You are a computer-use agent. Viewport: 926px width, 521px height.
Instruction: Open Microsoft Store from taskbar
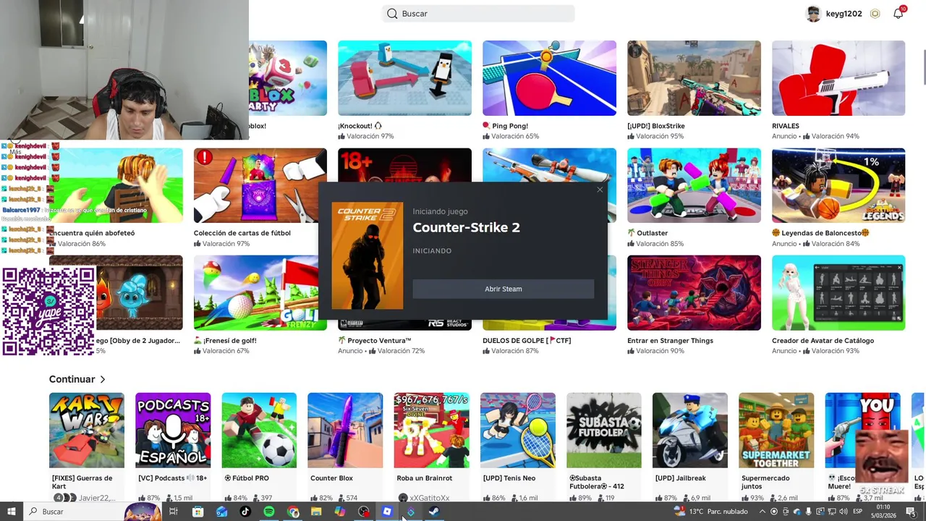coord(197,512)
